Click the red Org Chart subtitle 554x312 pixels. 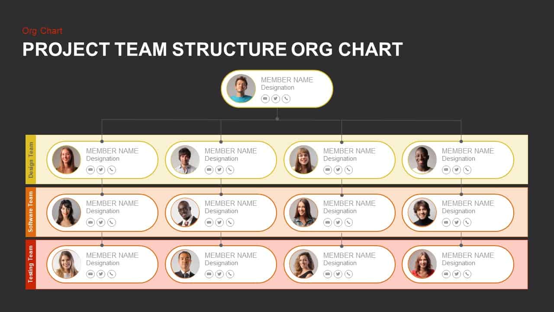click(x=42, y=31)
